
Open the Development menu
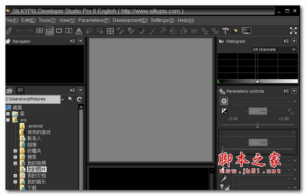click(130, 21)
